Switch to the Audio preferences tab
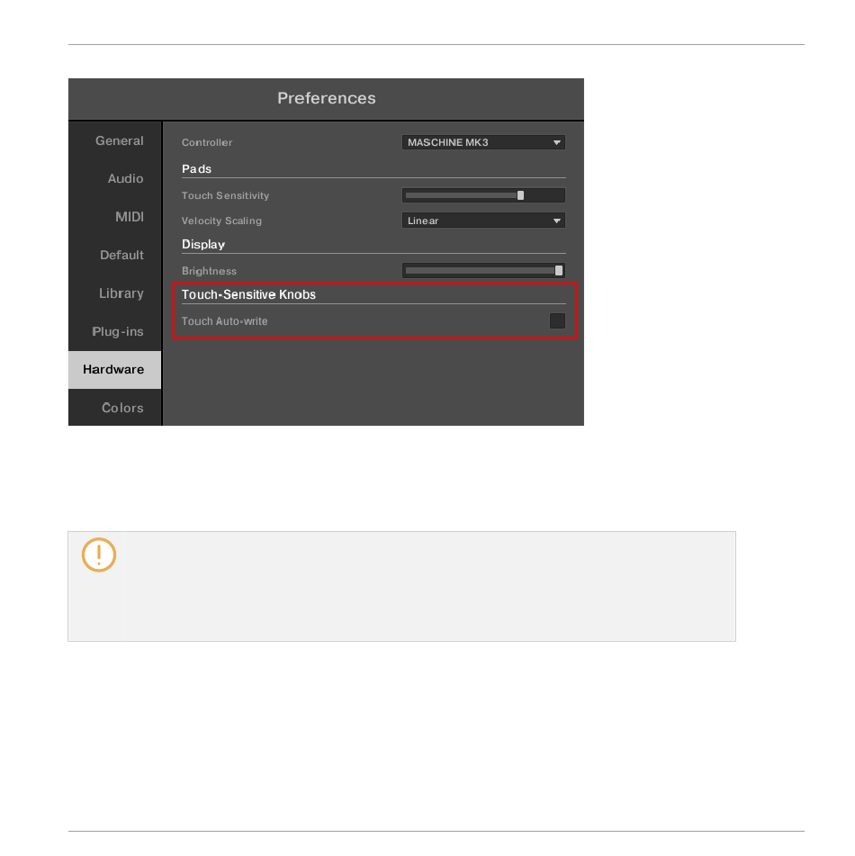Viewport: 855px width, 856px height. coord(125,179)
